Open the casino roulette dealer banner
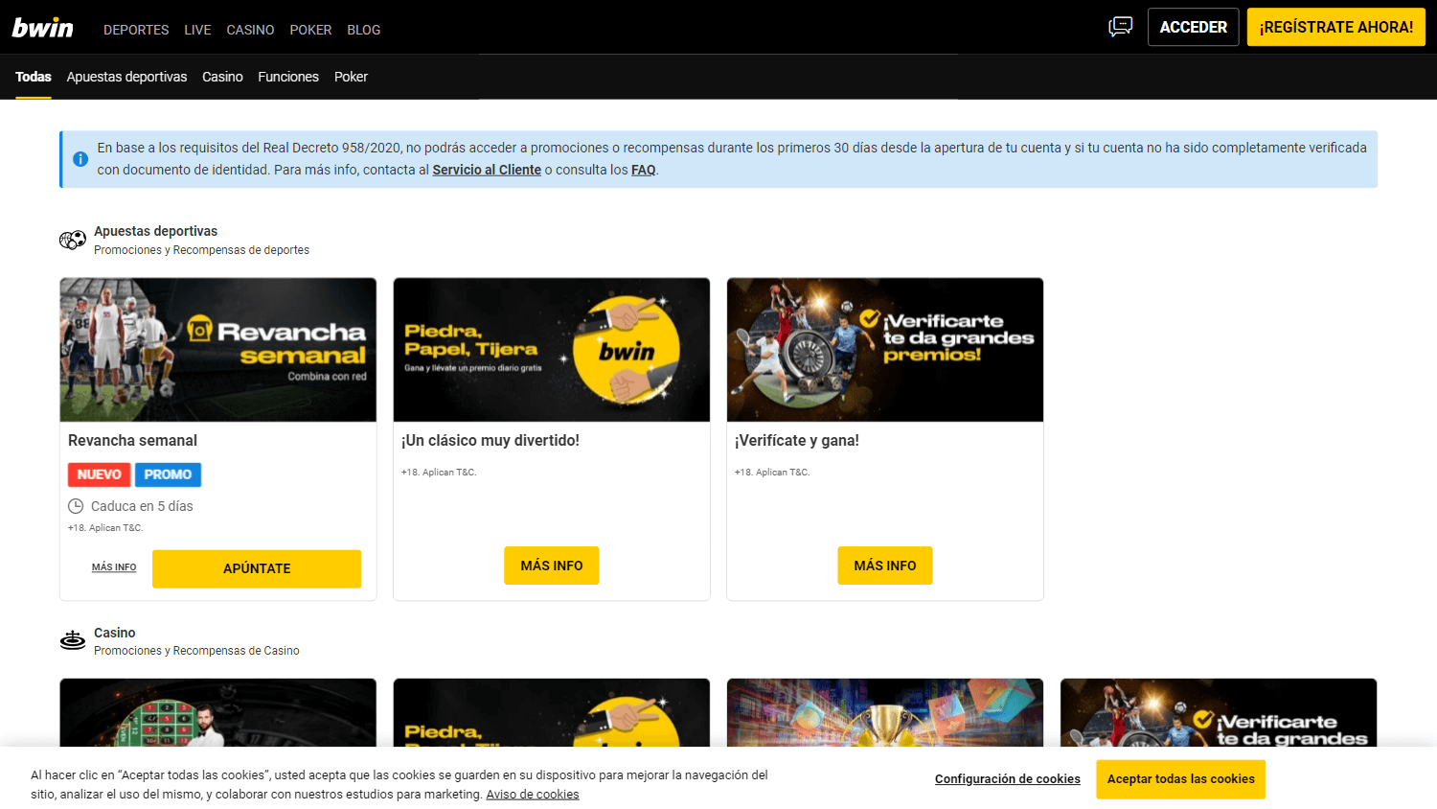The width and height of the screenshot is (1437, 809). click(218, 712)
